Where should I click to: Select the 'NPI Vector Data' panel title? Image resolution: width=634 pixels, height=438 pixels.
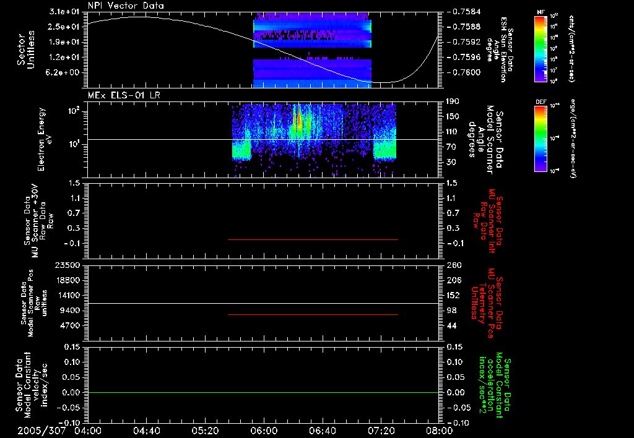pos(126,6)
